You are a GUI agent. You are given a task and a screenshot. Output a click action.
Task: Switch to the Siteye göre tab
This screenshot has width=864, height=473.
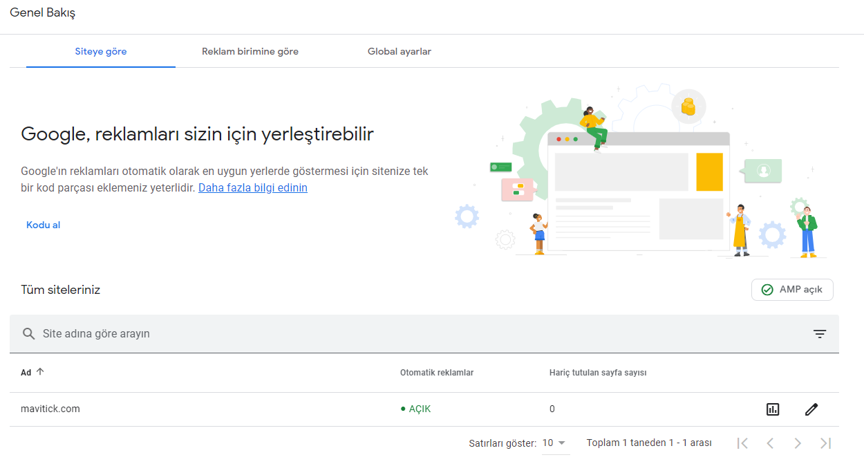coord(101,51)
